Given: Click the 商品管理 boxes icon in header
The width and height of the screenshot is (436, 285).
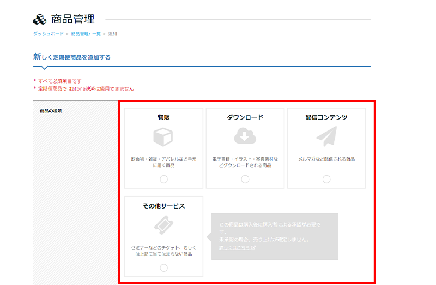Looking at the screenshot, I should (x=40, y=20).
